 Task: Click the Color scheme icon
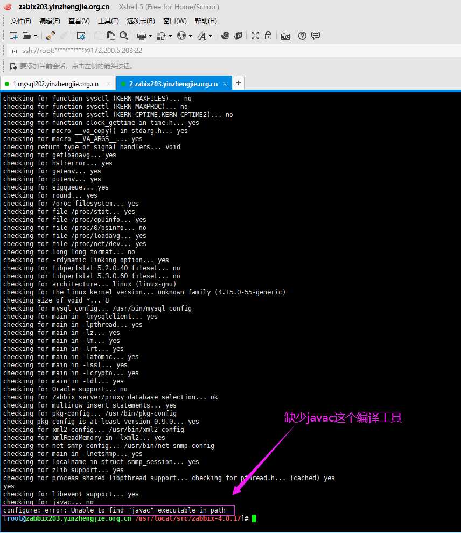tap(161, 36)
